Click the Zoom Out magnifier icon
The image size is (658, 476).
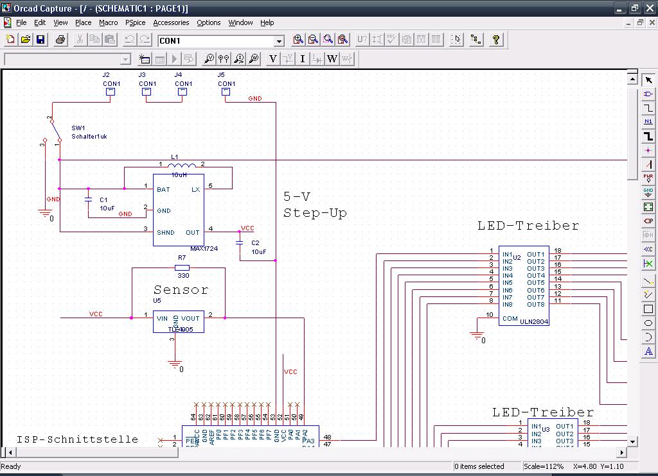[x=313, y=40]
